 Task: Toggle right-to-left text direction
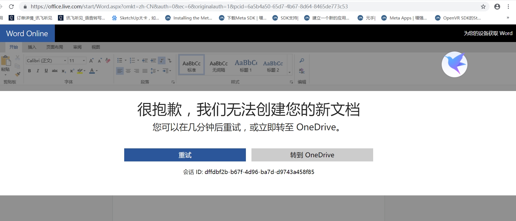(x=170, y=60)
